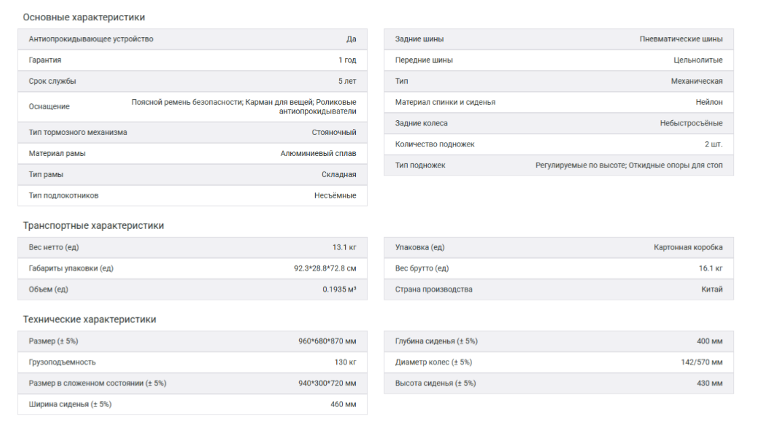Screen dimensions: 761x422
Task: Click the 'Вес нетто (ед)' label
Action: (53, 247)
